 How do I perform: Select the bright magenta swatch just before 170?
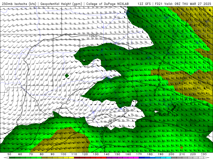(136, 158)
